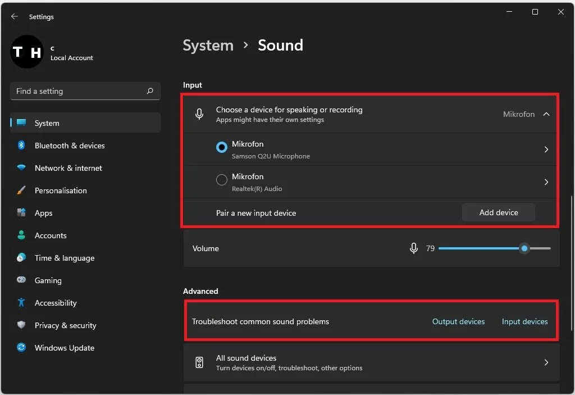Select the Samson Q2U Microphone radio button
Image resolution: width=575 pixels, height=395 pixels.
pyautogui.click(x=221, y=147)
